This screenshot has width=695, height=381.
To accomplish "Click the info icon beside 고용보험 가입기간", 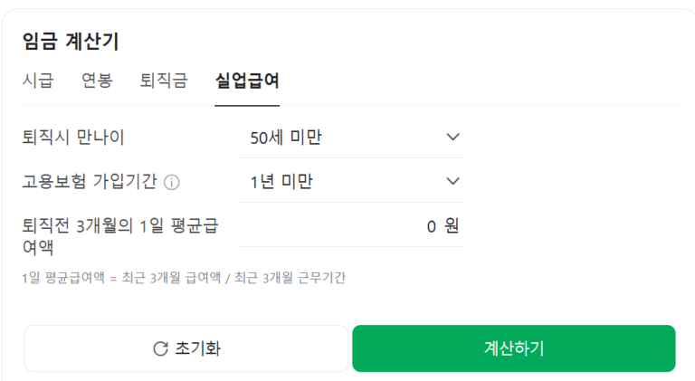I will tap(172, 182).
